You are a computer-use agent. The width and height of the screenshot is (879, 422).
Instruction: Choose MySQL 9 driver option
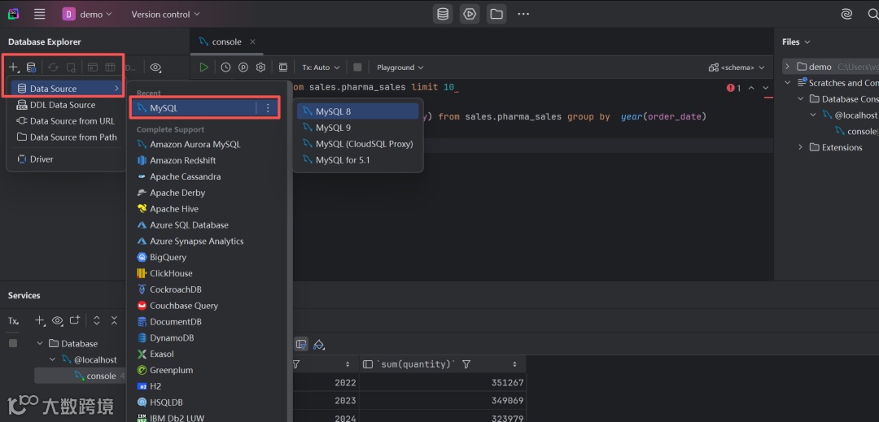357,128
